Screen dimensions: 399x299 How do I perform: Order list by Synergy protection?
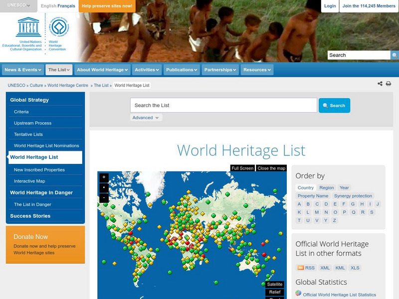pos(353,196)
